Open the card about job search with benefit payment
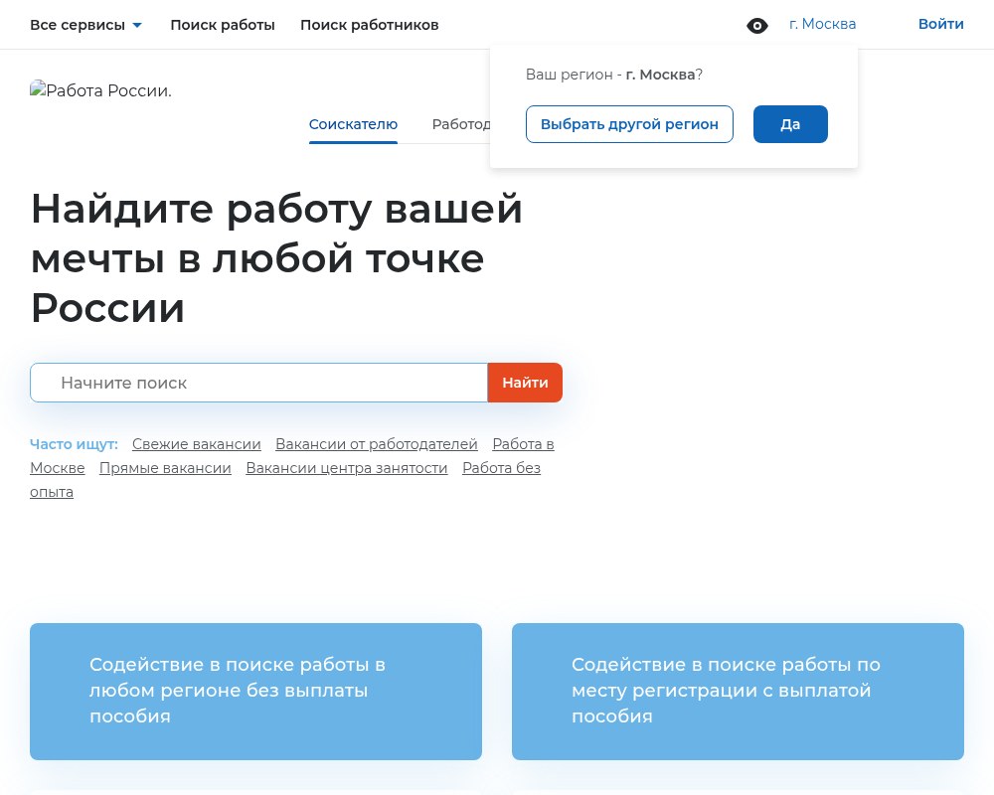Viewport: 994px width, 795px height. [x=738, y=691]
